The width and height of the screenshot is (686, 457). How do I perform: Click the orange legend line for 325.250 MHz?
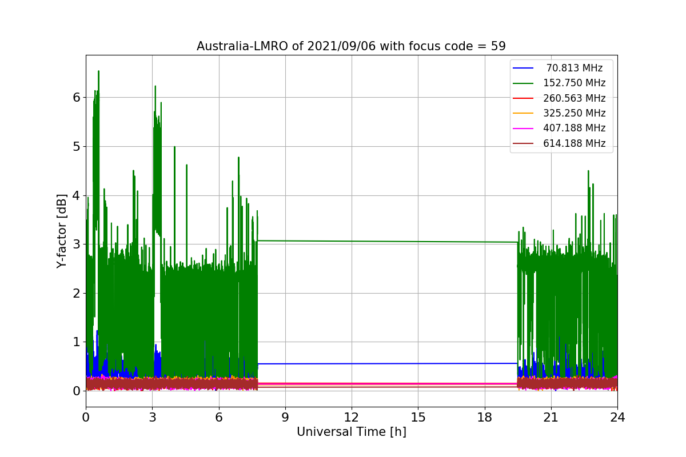point(523,113)
